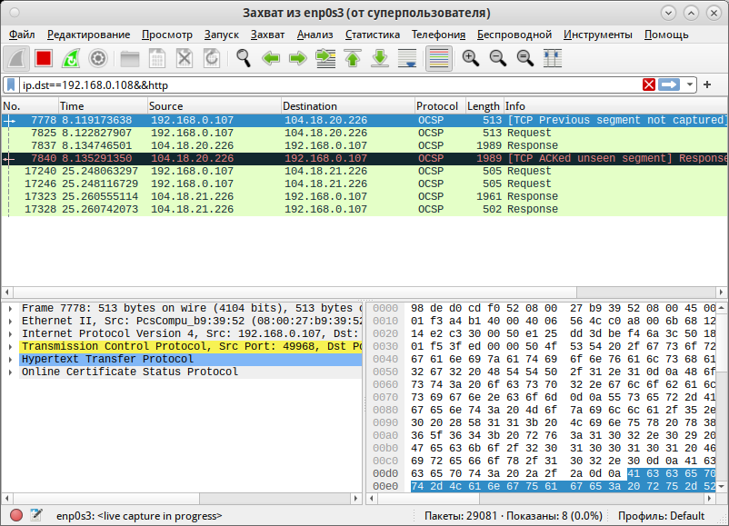The height and width of the screenshot is (526, 729).
Task: Edit capture file comment icon
Action: point(36,515)
